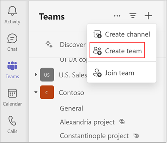Open the General channel
167x143 pixels.
(71, 108)
